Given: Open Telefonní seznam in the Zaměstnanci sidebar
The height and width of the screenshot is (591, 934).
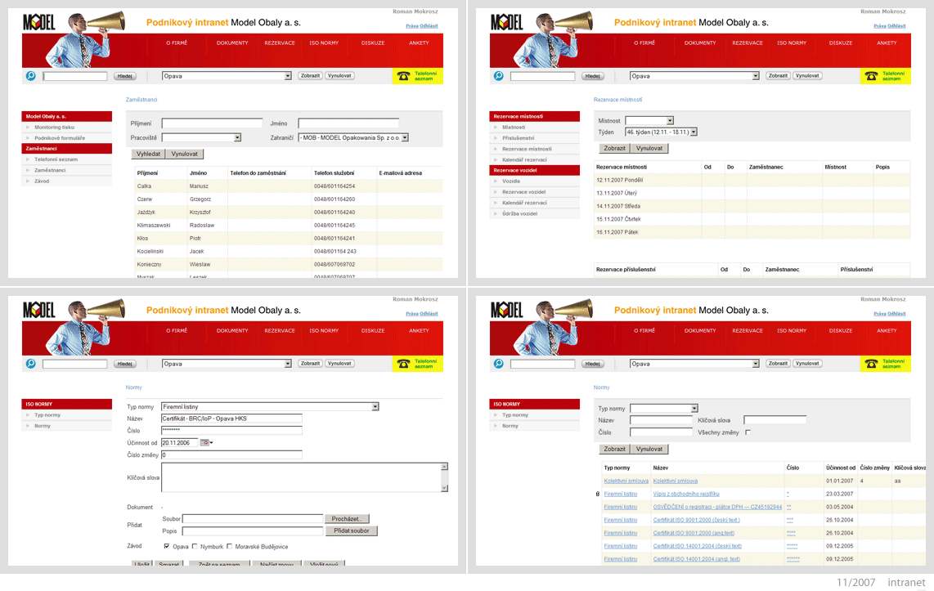Looking at the screenshot, I should click(56, 159).
